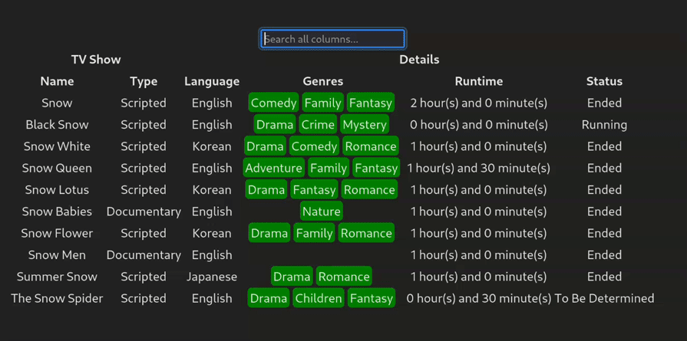Sort by the Status column header

pyautogui.click(x=604, y=81)
